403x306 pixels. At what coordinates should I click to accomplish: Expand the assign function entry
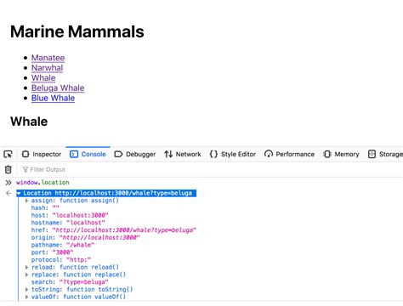26,201
